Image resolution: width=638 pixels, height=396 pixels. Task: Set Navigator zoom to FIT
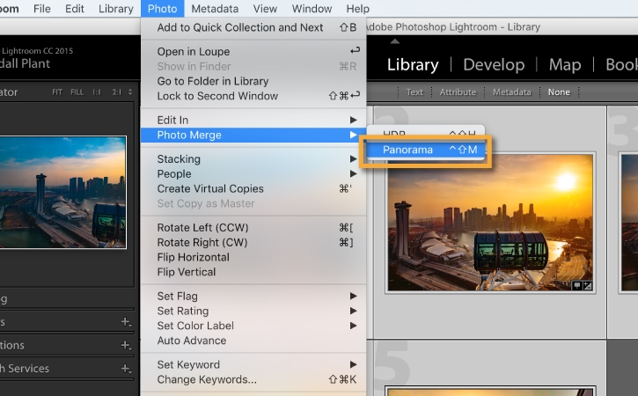57,92
